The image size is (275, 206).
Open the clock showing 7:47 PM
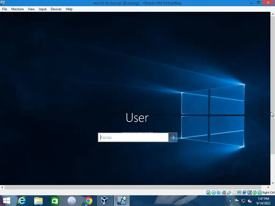pyautogui.click(x=263, y=201)
